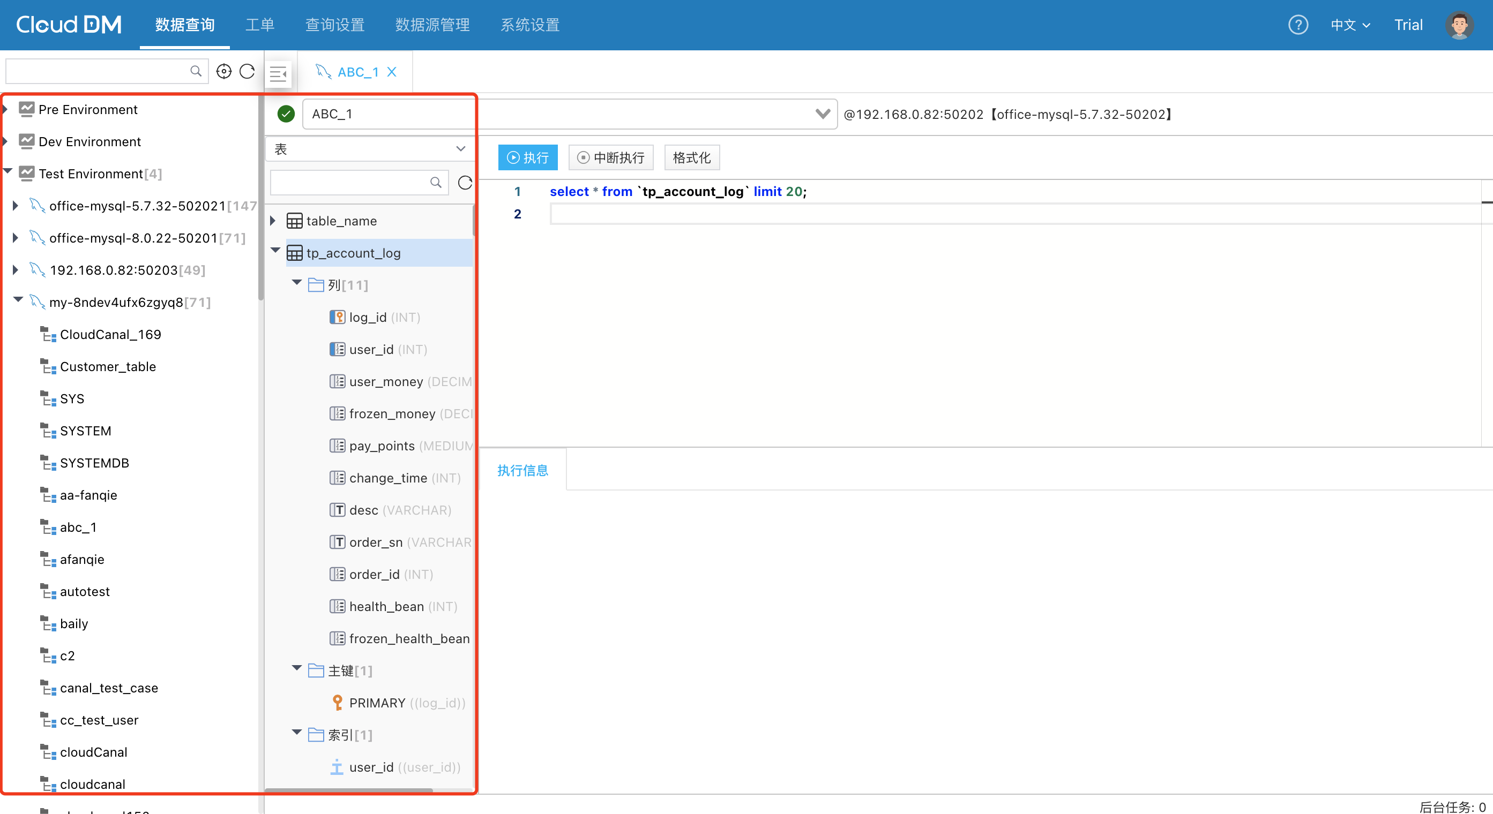Expand the Pre Environment tree node
The image size is (1493, 814).
click(x=6, y=109)
